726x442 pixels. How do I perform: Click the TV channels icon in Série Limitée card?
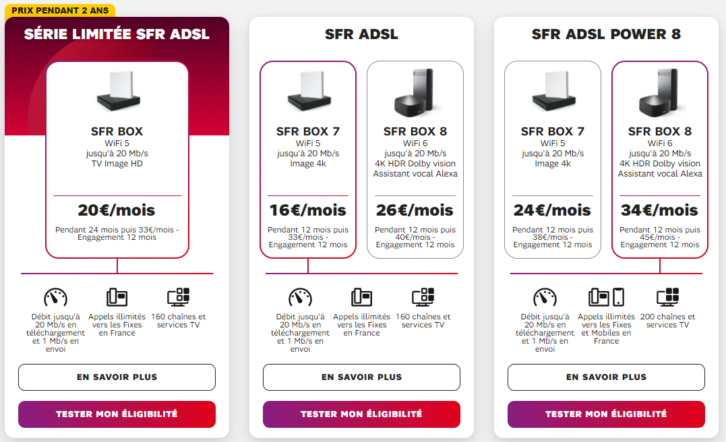click(x=179, y=297)
